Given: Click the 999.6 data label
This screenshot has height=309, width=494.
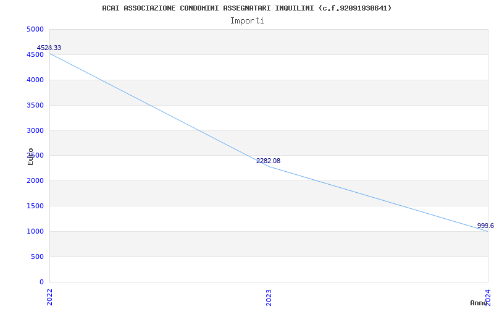Looking at the screenshot, I should tap(485, 226).
